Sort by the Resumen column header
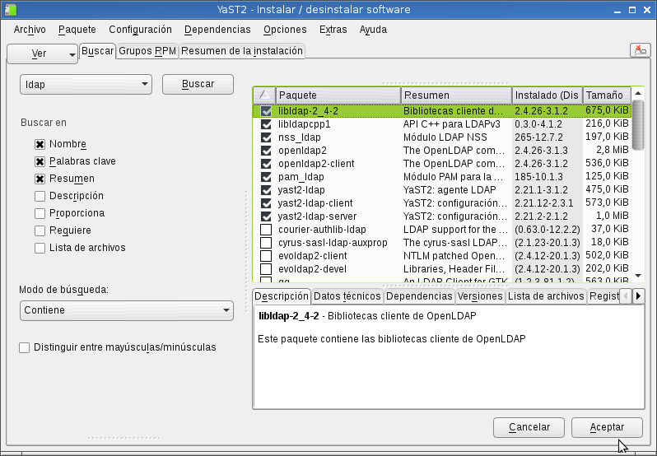Viewport: 657px width, 456px height. click(456, 95)
